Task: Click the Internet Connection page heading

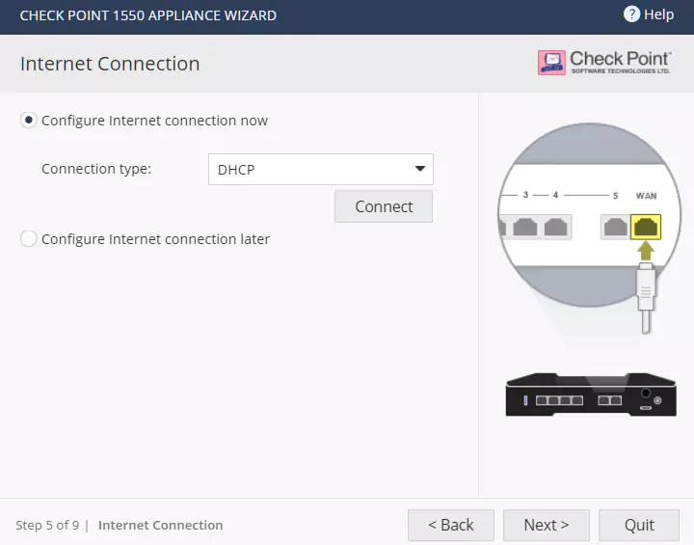Action: pos(110,64)
